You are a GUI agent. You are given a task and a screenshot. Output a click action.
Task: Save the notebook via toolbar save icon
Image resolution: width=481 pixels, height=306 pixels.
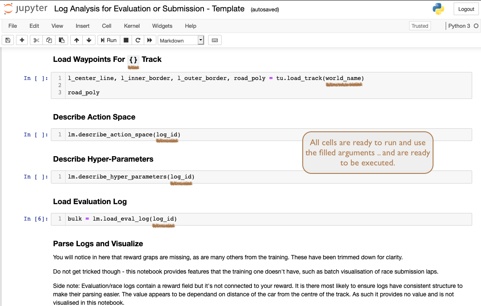tap(8, 40)
